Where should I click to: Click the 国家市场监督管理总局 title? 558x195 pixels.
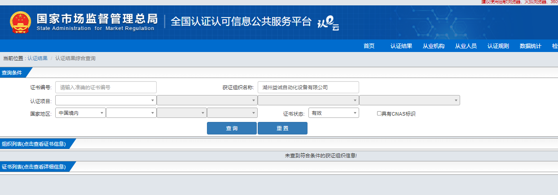[x=97, y=19]
